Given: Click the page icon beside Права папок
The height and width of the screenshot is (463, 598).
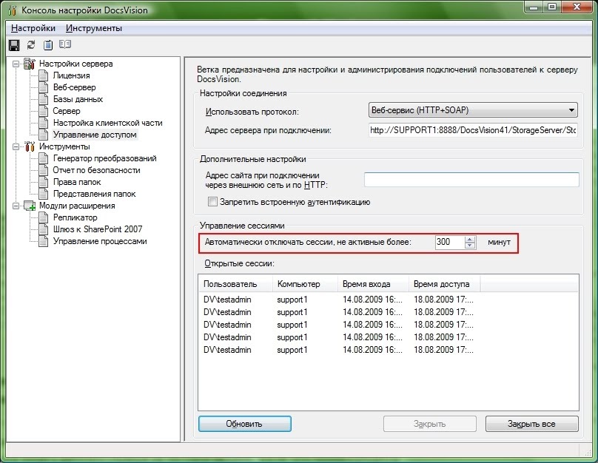Looking at the screenshot, I should (x=44, y=182).
